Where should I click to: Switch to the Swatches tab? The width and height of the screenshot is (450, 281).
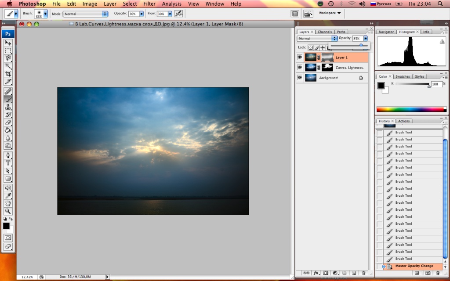(403, 76)
